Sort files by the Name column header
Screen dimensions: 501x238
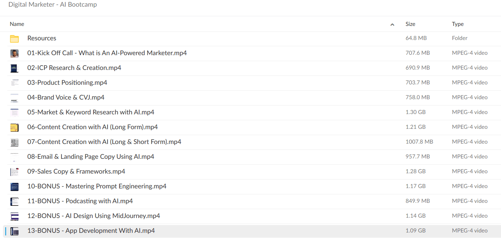coord(17,24)
